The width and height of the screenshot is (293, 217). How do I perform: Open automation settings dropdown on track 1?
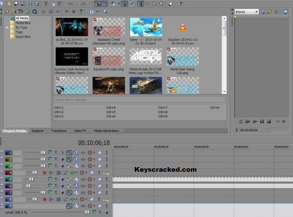(94, 153)
